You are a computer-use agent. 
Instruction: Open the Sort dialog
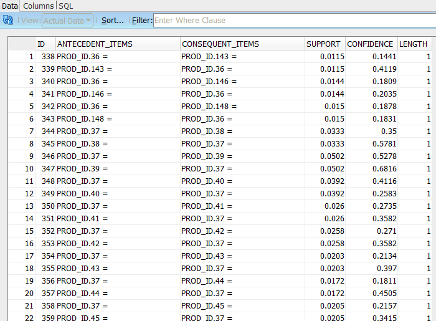(x=112, y=21)
